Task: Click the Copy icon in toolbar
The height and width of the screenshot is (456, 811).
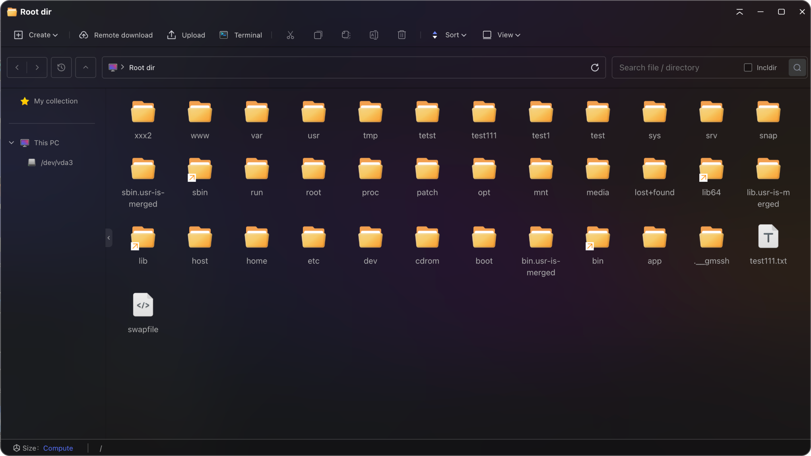Action: tap(318, 35)
